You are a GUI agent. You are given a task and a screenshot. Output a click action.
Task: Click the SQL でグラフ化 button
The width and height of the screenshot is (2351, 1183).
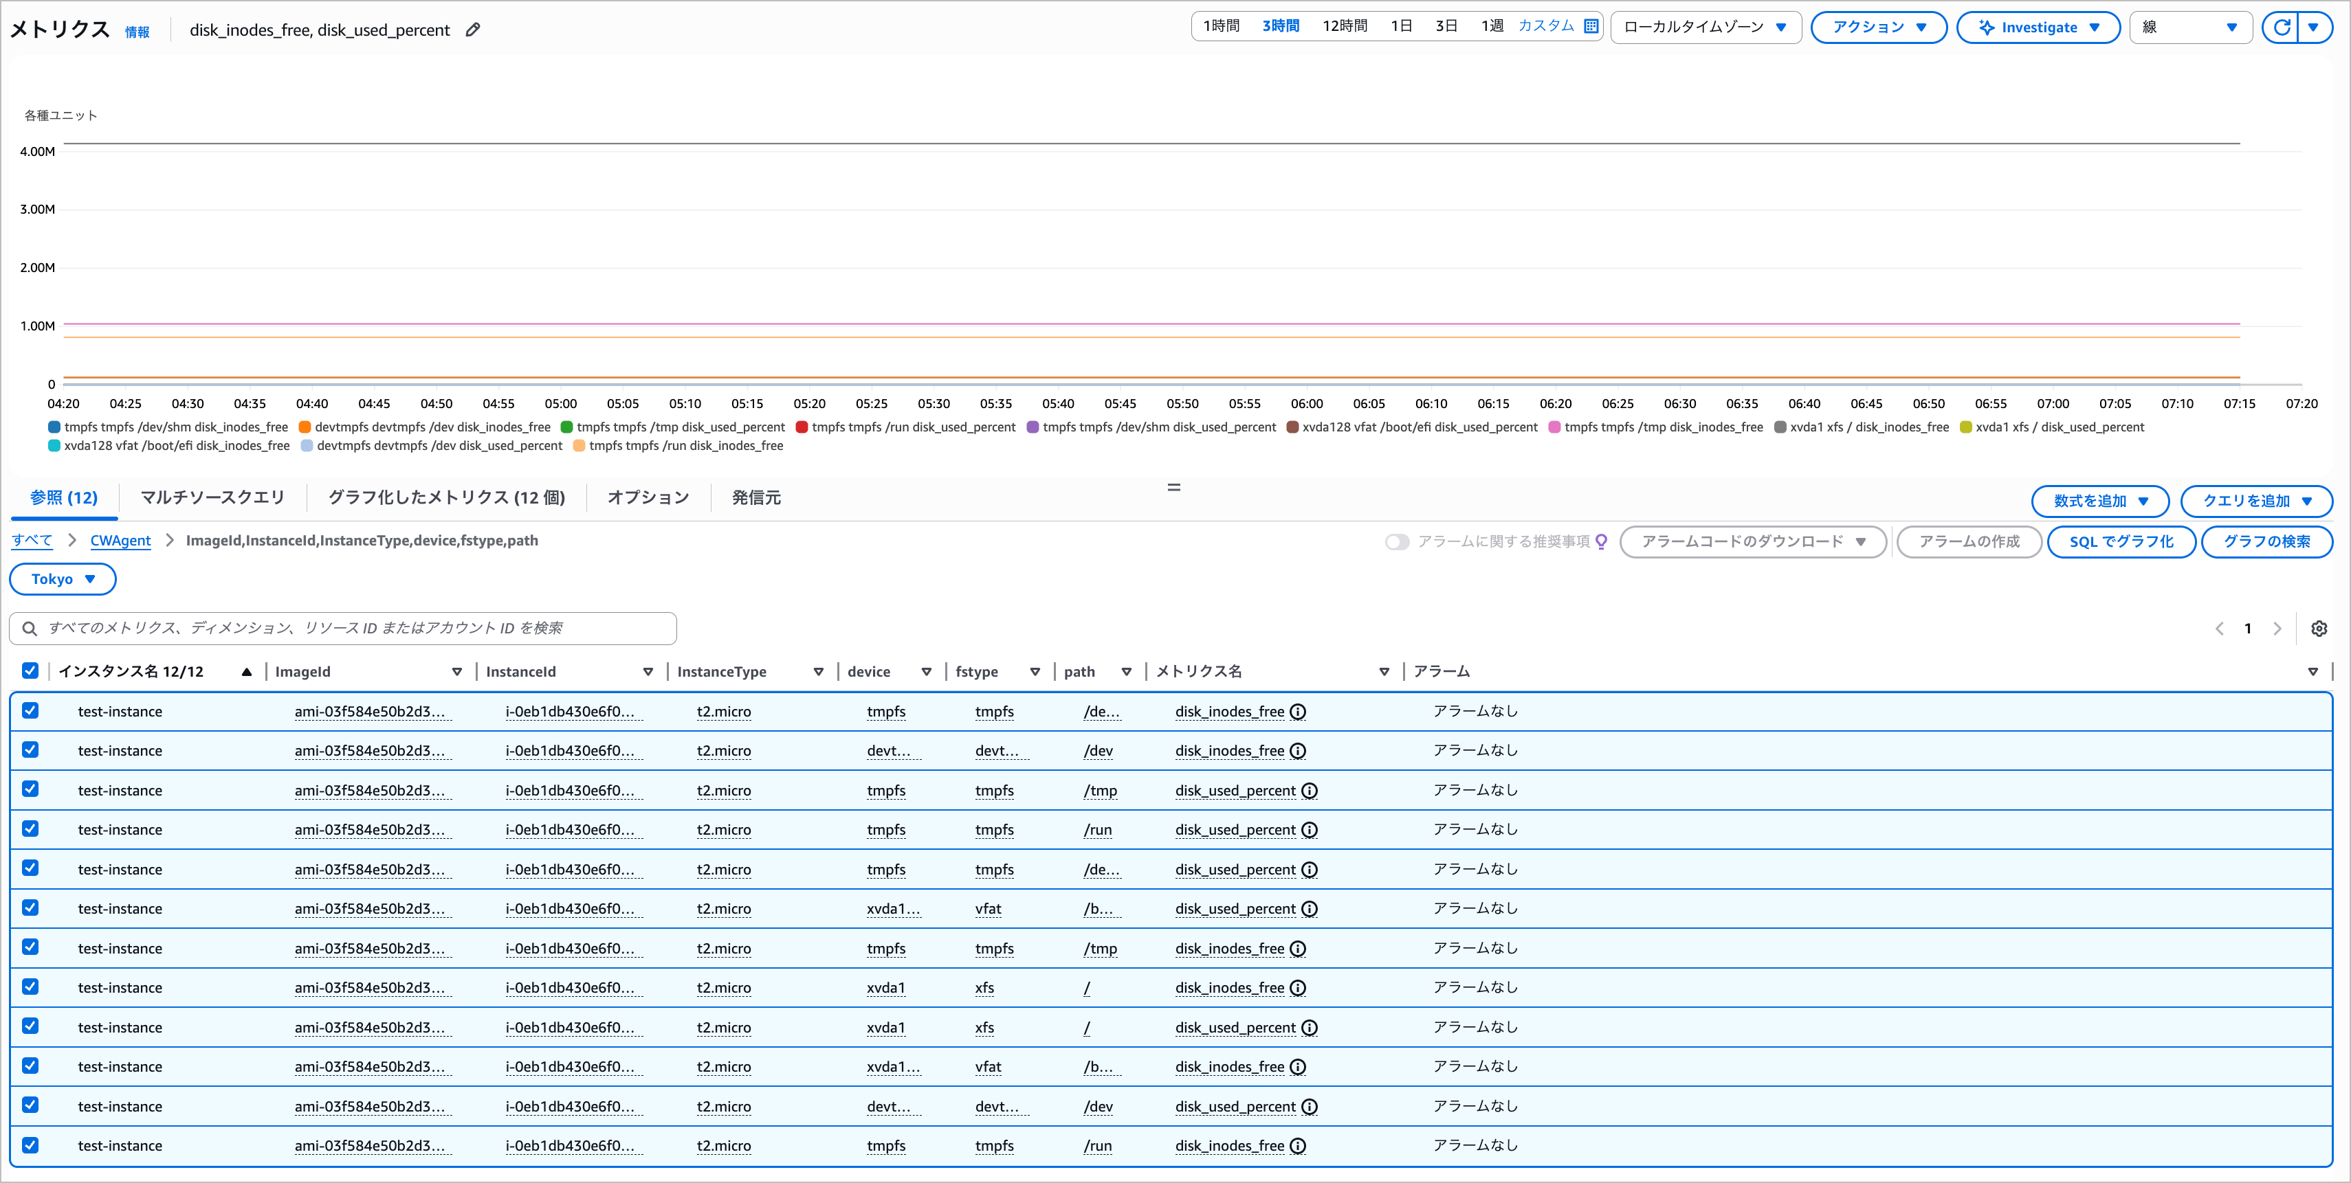(x=2121, y=542)
